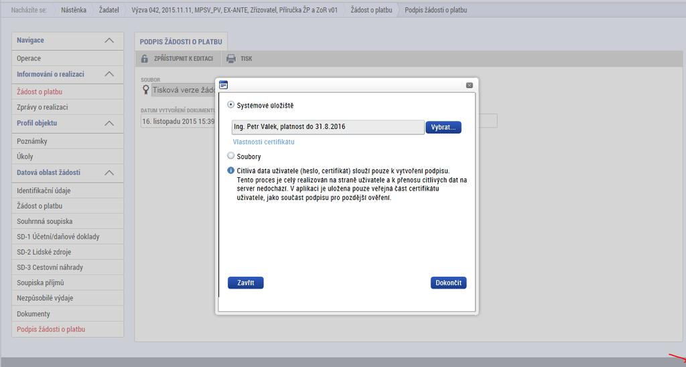Image resolution: width=686 pixels, height=367 pixels.
Task: Open the Vlastnosti certifikátu link
Action: (263, 142)
